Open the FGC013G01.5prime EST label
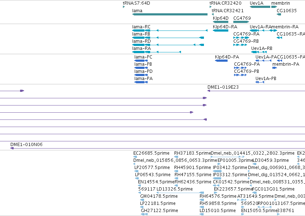 click(273, 189)
